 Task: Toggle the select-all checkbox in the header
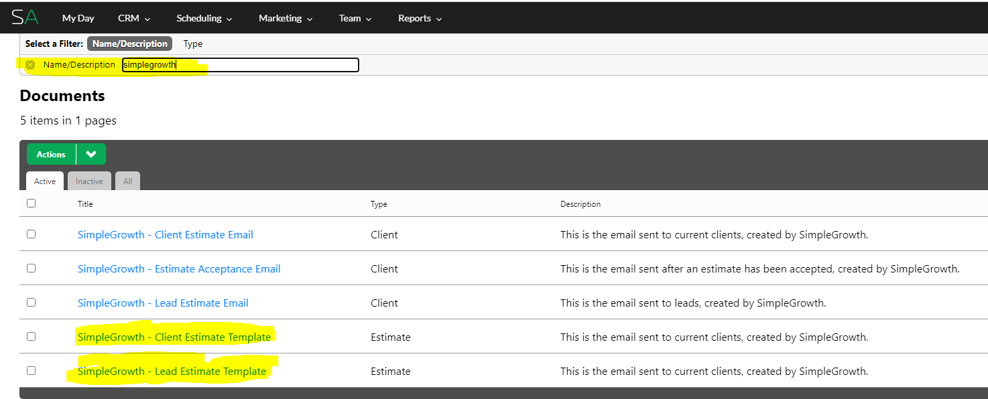pyautogui.click(x=31, y=204)
